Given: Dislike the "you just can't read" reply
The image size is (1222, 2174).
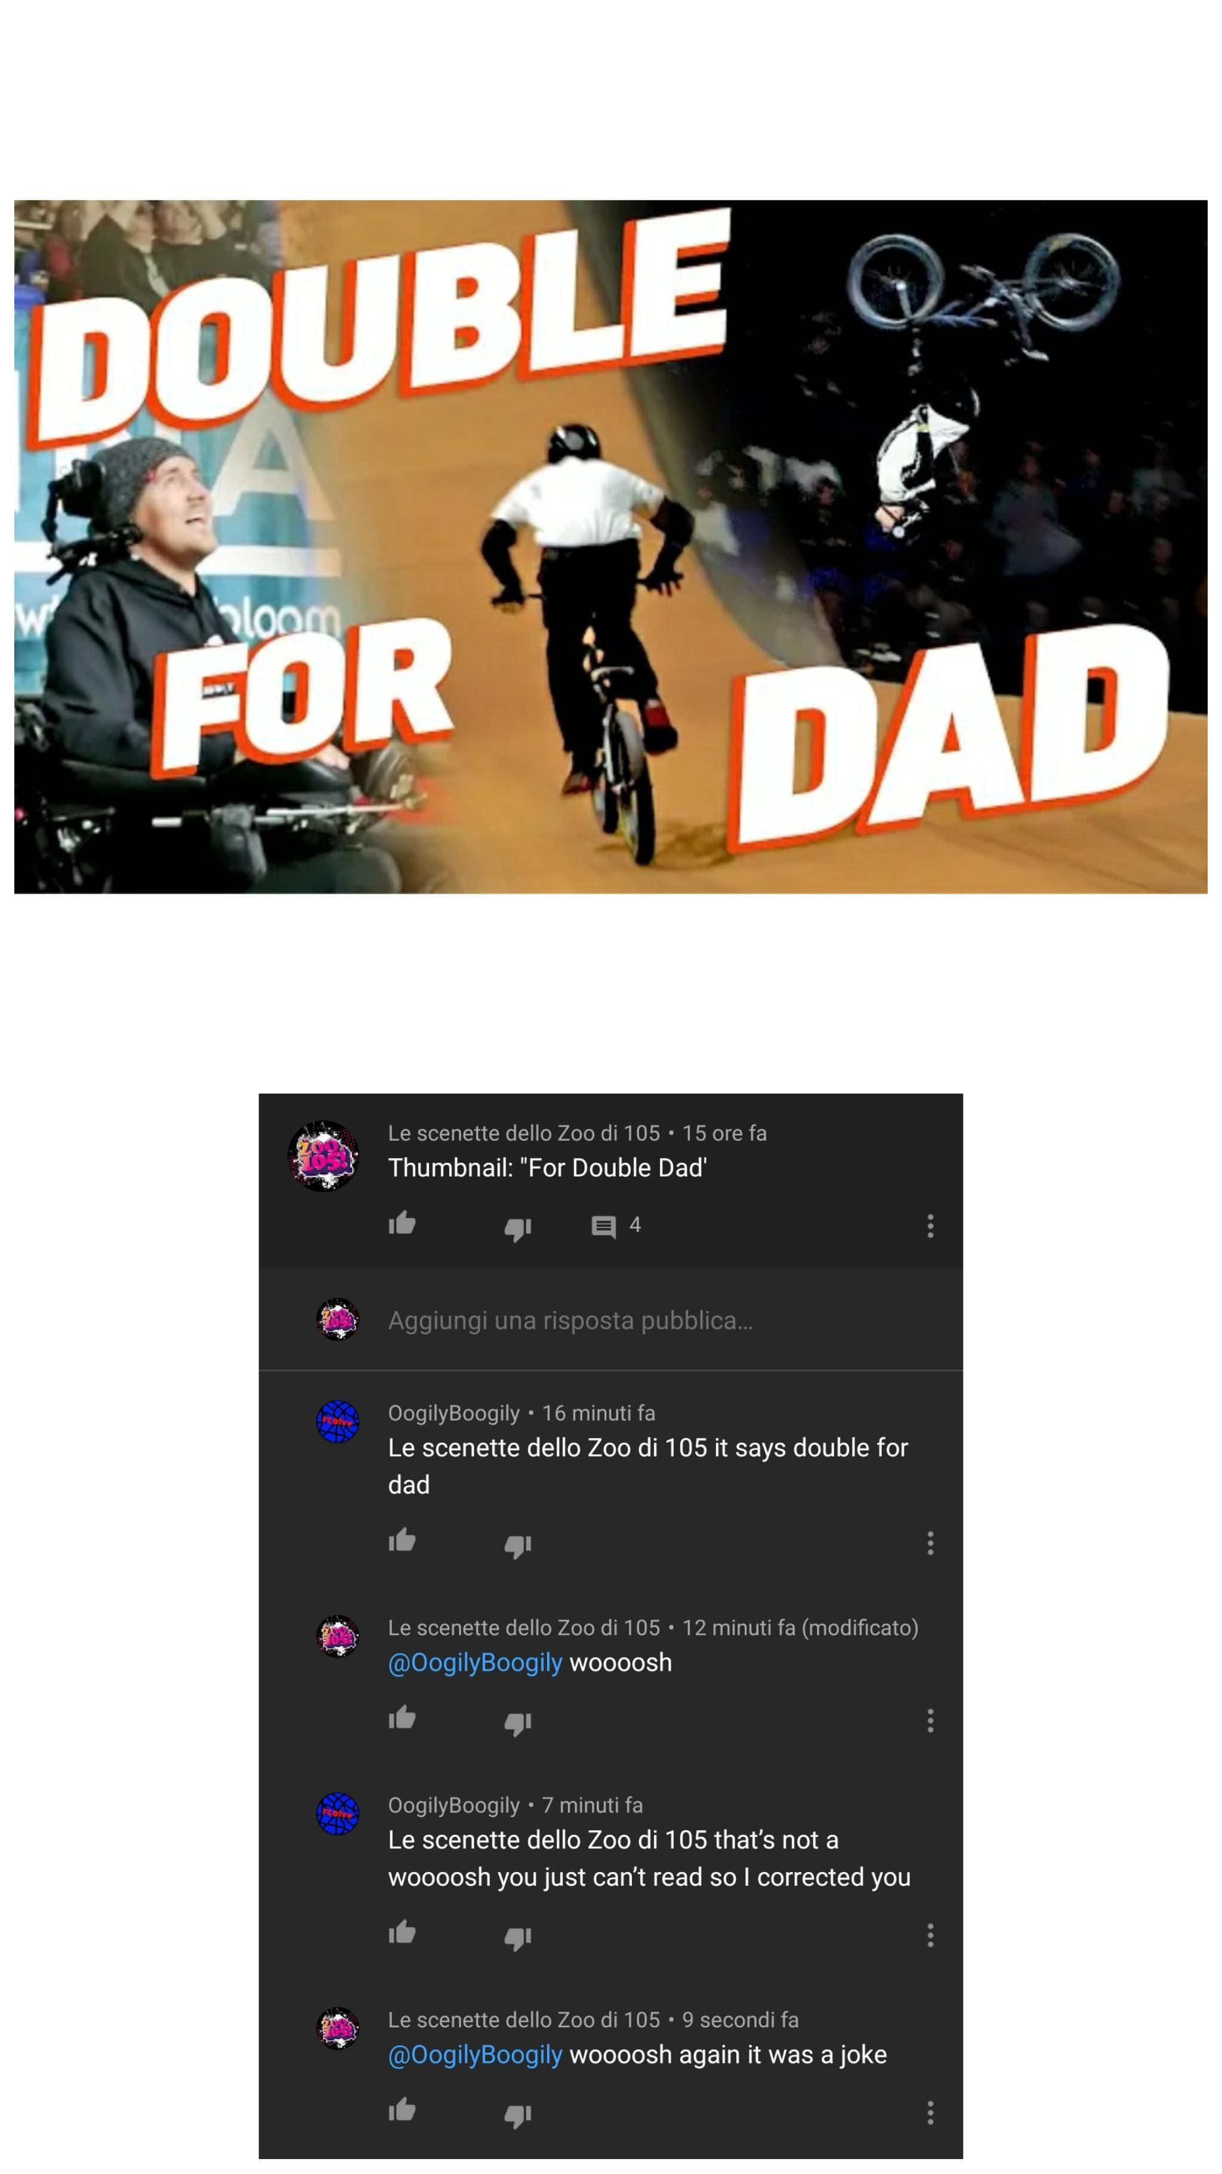Looking at the screenshot, I should click(x=518, y=1938).
